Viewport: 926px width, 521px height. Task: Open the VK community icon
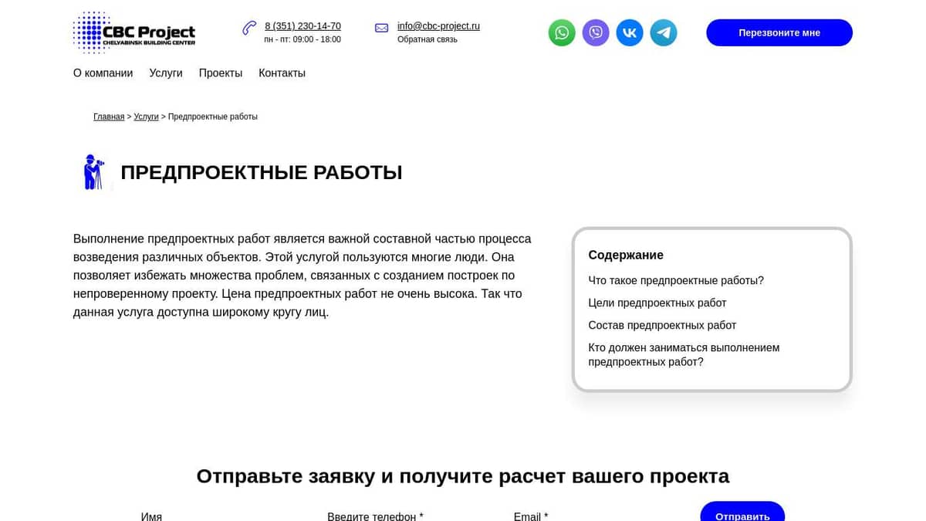coord(630,32)
